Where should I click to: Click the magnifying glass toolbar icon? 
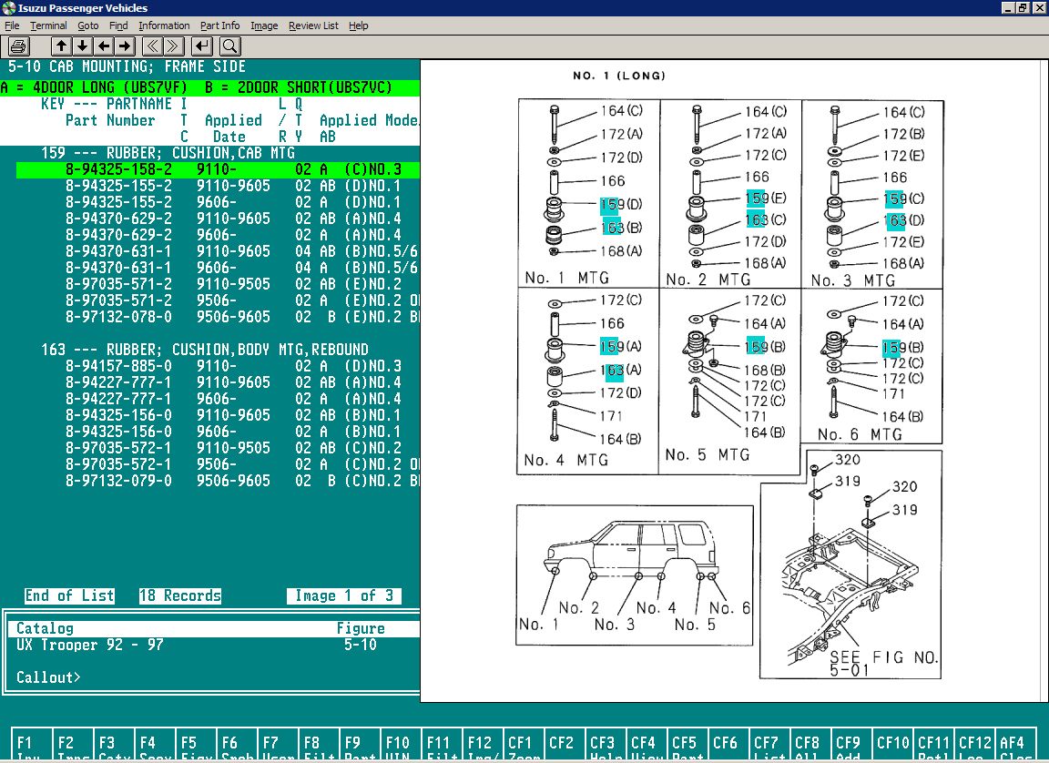pos(230,46)
